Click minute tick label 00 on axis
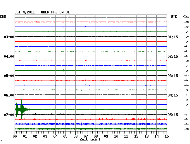190x144 pixels. point(15,136)
